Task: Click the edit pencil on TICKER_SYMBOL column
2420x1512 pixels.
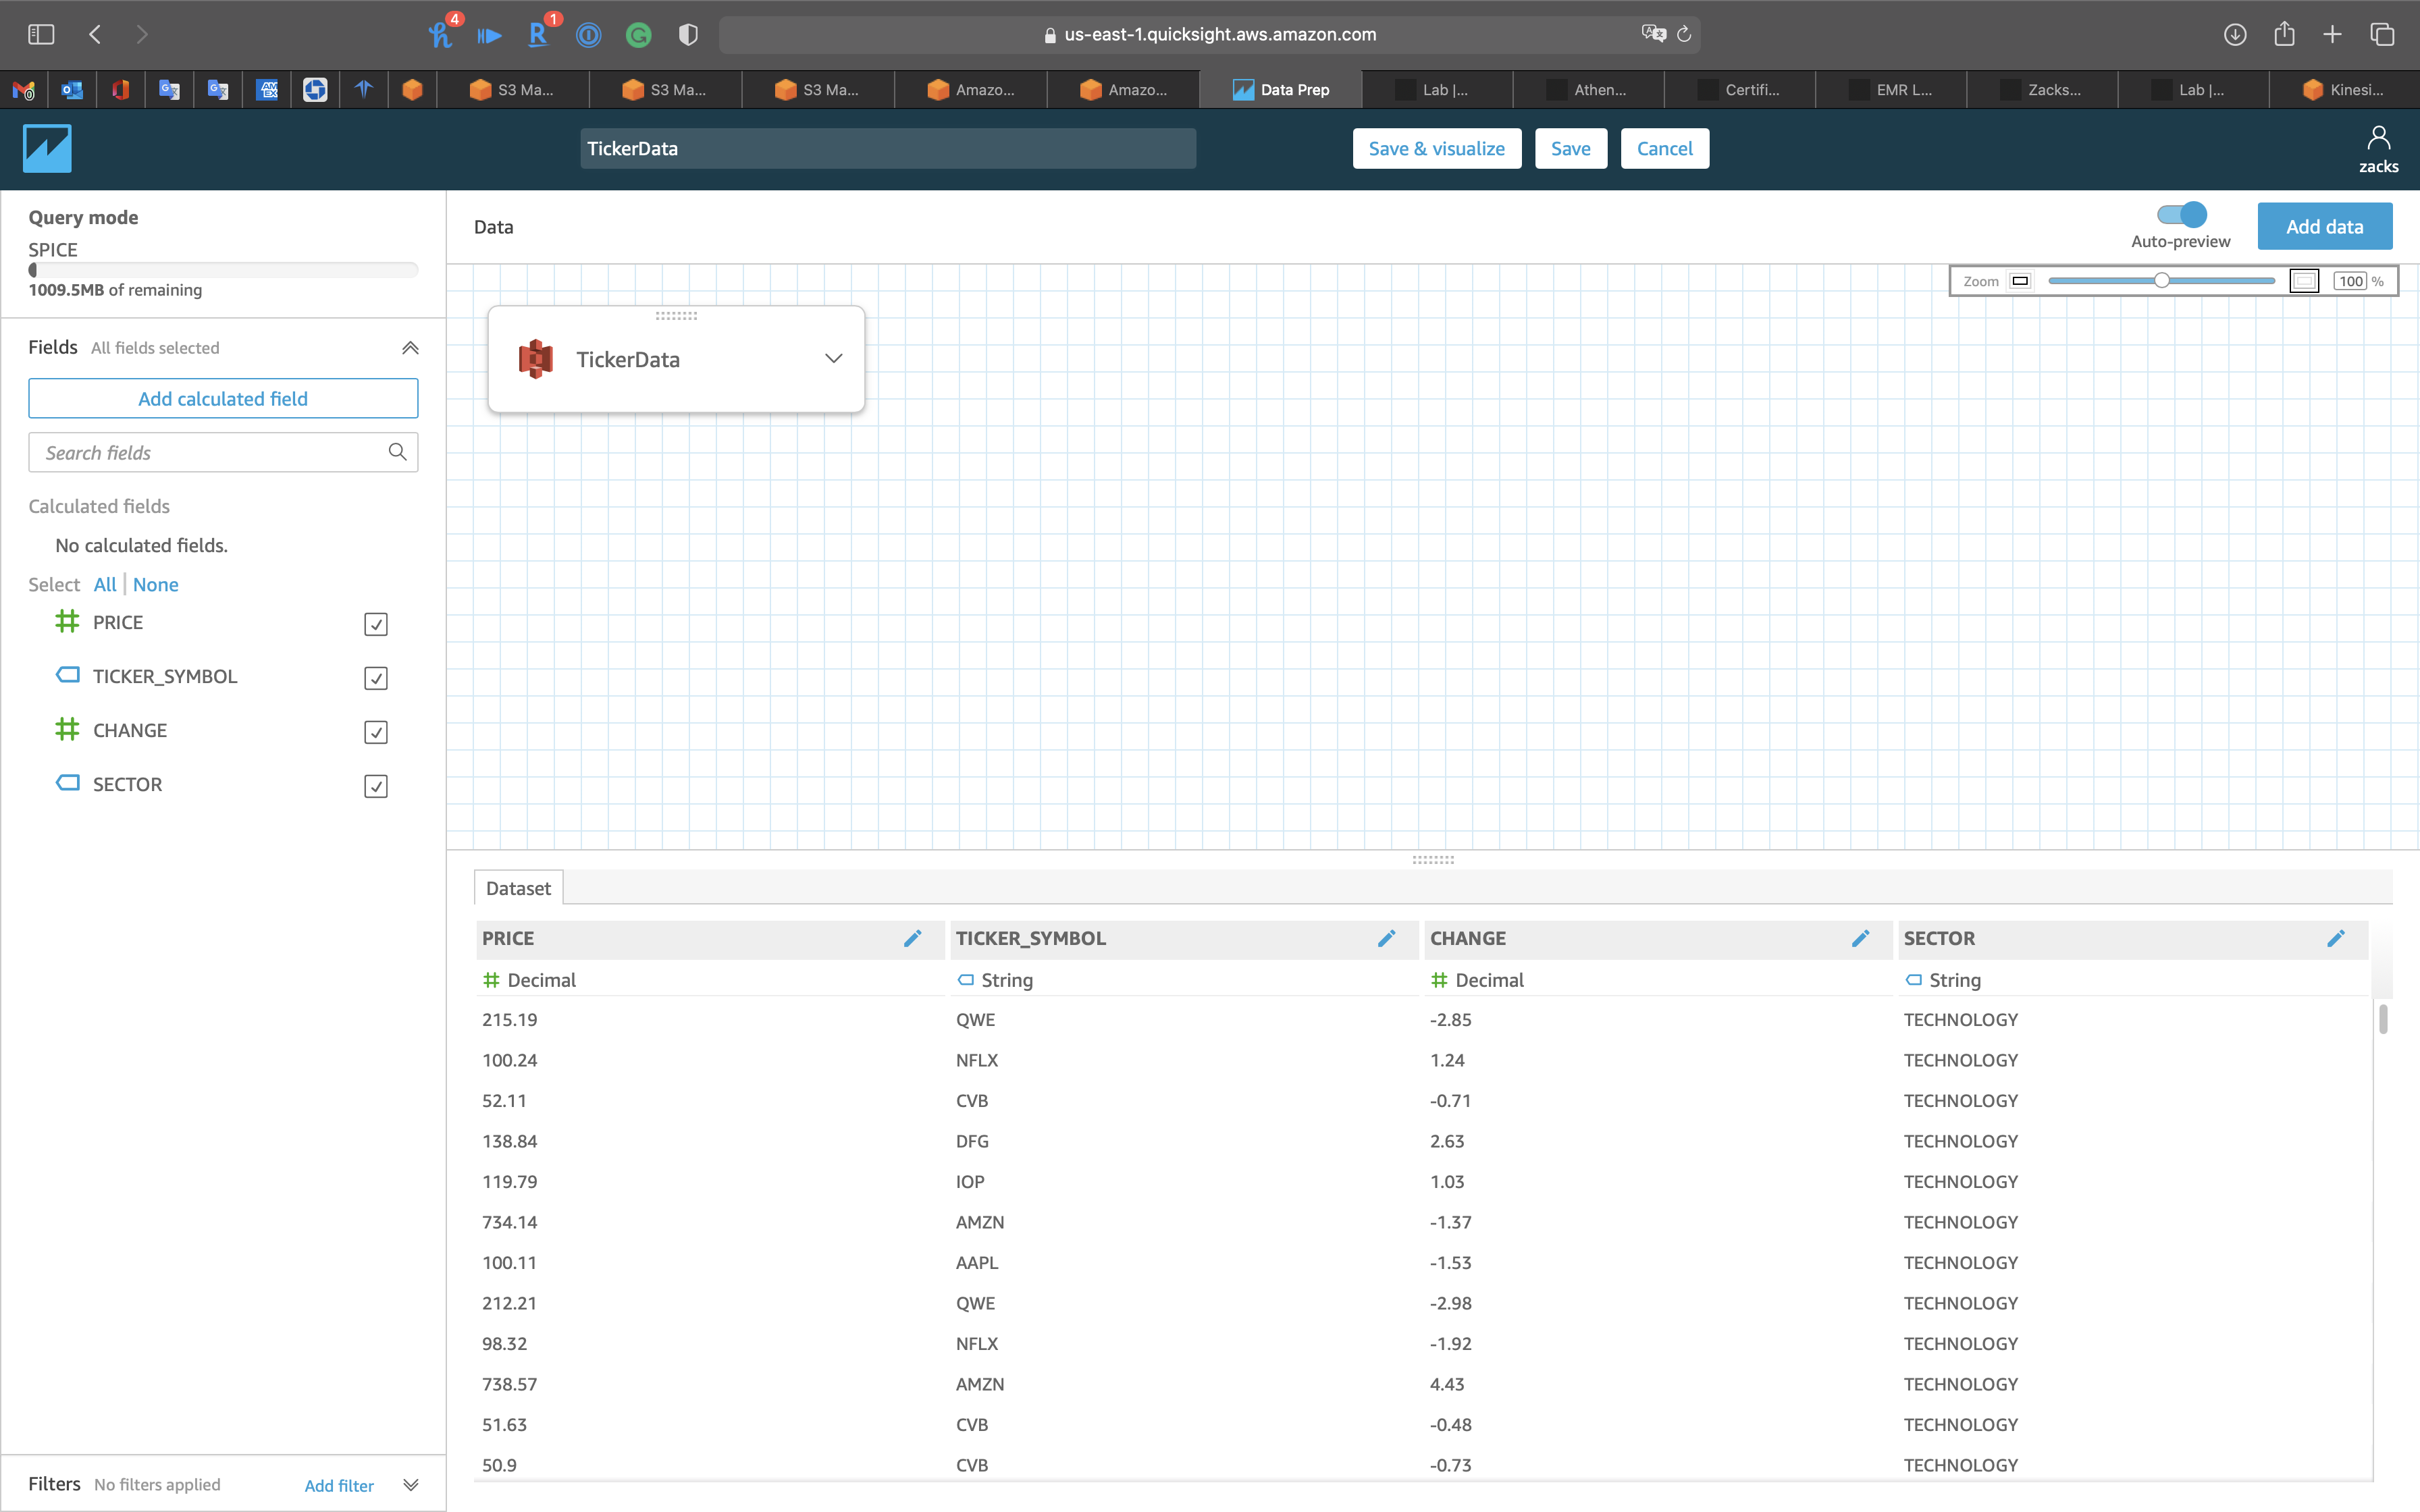Action: (1386, 938)
